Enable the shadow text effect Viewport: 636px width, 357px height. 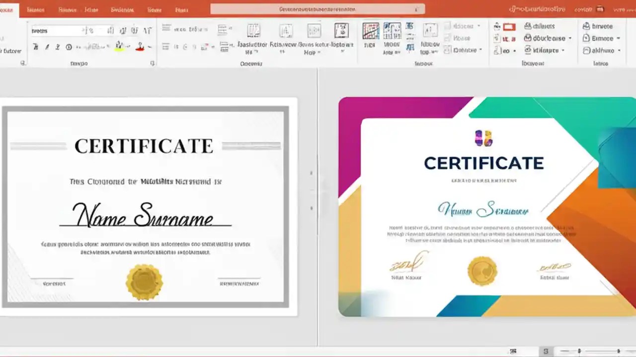coord(79,47)
